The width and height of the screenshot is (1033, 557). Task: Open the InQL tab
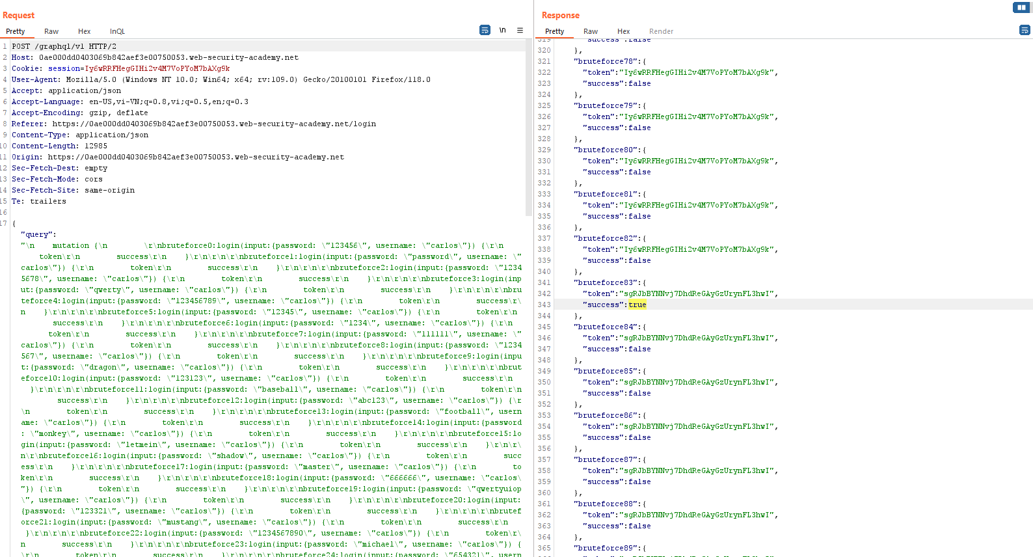tap(117, 31)
